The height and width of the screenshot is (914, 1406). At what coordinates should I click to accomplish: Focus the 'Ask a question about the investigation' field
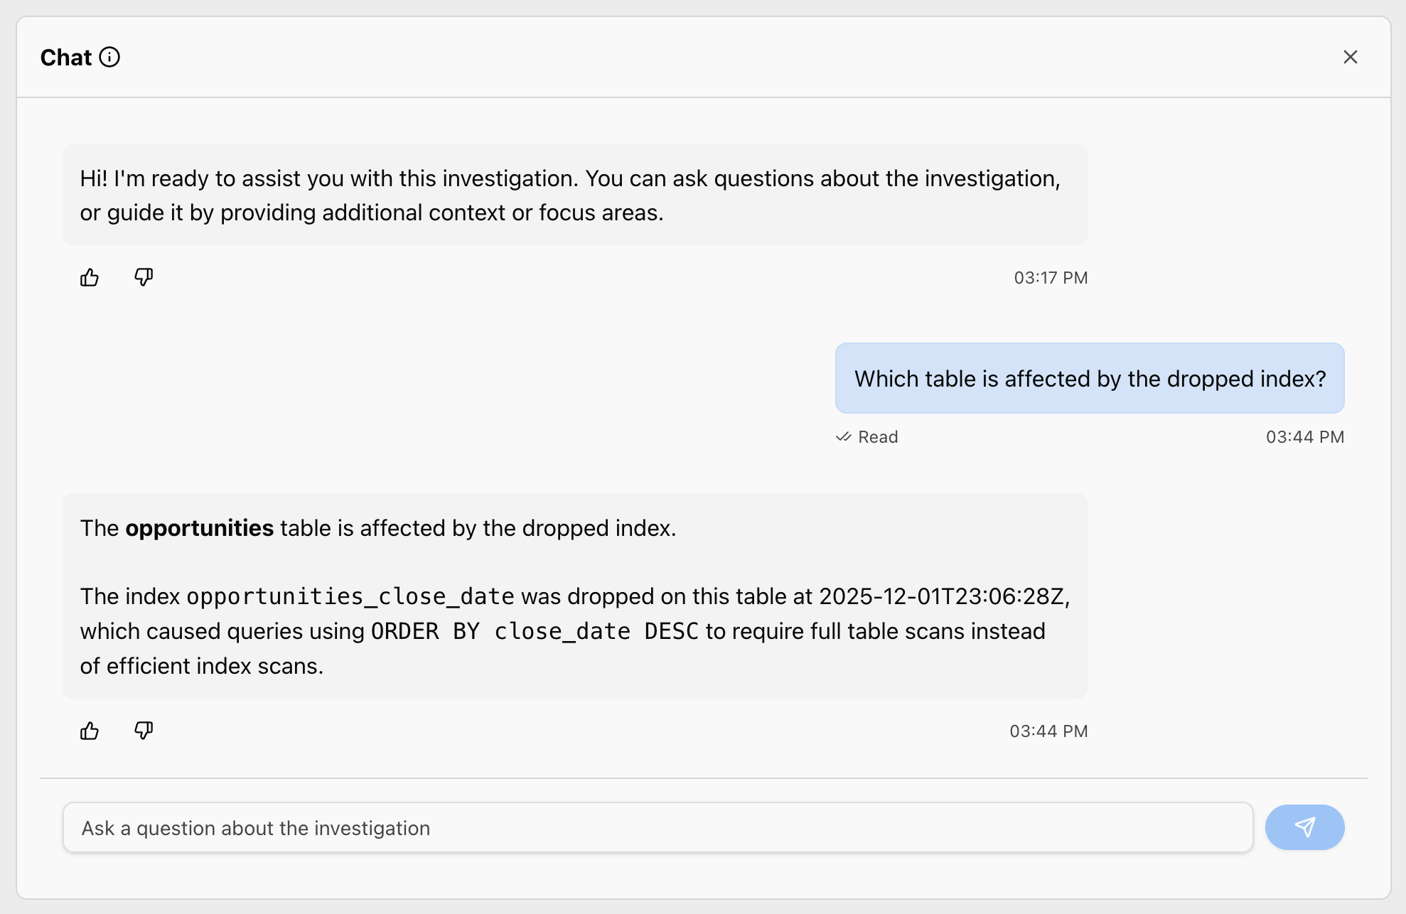click(657, 828)
